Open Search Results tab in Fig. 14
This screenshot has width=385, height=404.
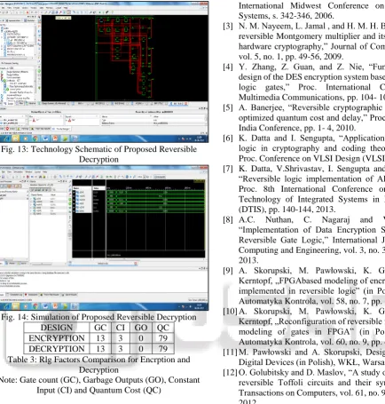[69, 295]
